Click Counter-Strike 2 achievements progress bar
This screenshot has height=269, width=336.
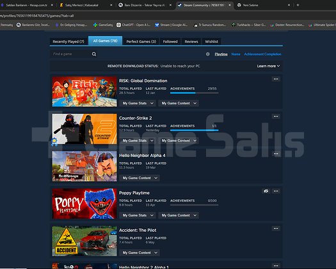coord(194,130)
